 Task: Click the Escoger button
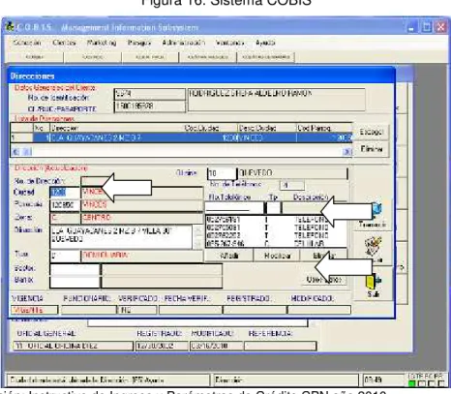coord(371,132)
